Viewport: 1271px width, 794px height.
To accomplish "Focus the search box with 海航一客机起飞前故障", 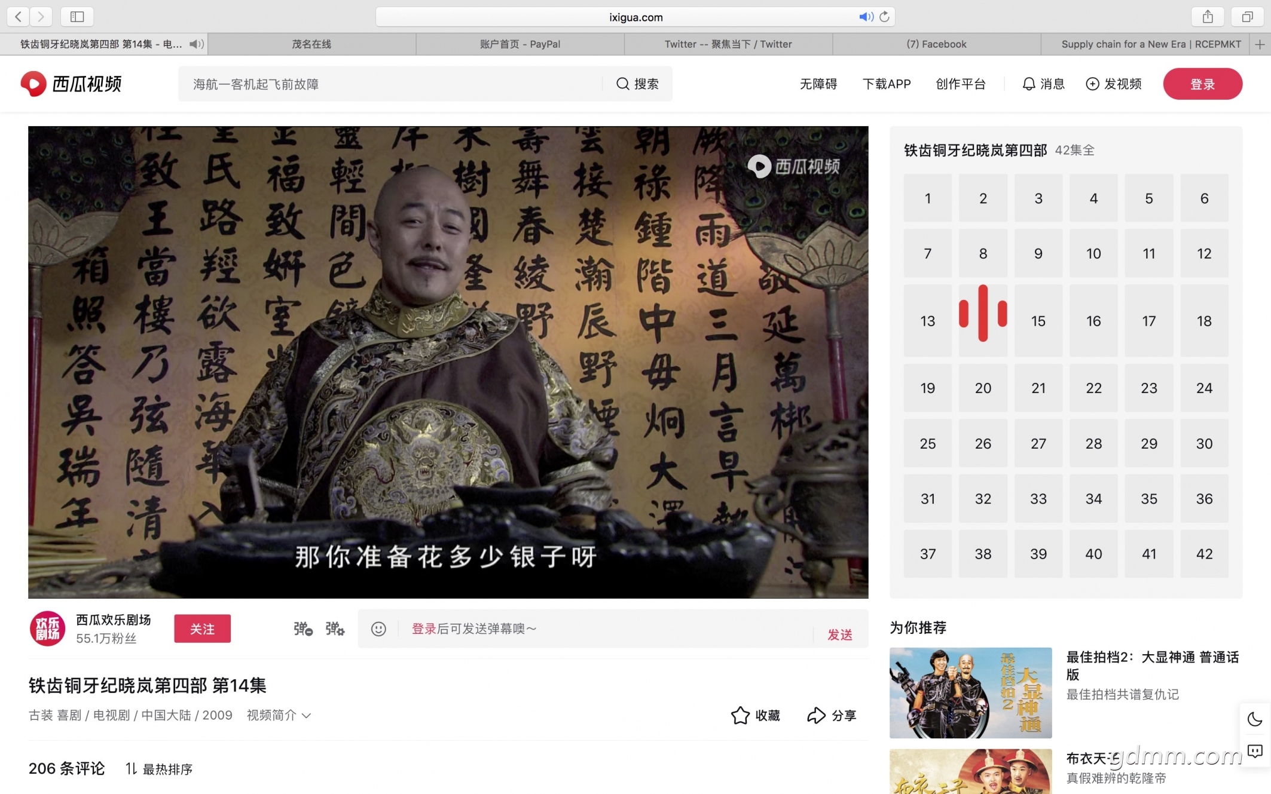I will (390, 84).
